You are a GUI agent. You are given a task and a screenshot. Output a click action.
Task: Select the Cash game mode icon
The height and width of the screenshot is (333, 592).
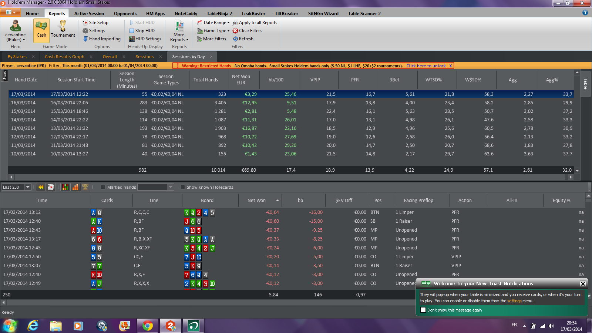(41, 30)
